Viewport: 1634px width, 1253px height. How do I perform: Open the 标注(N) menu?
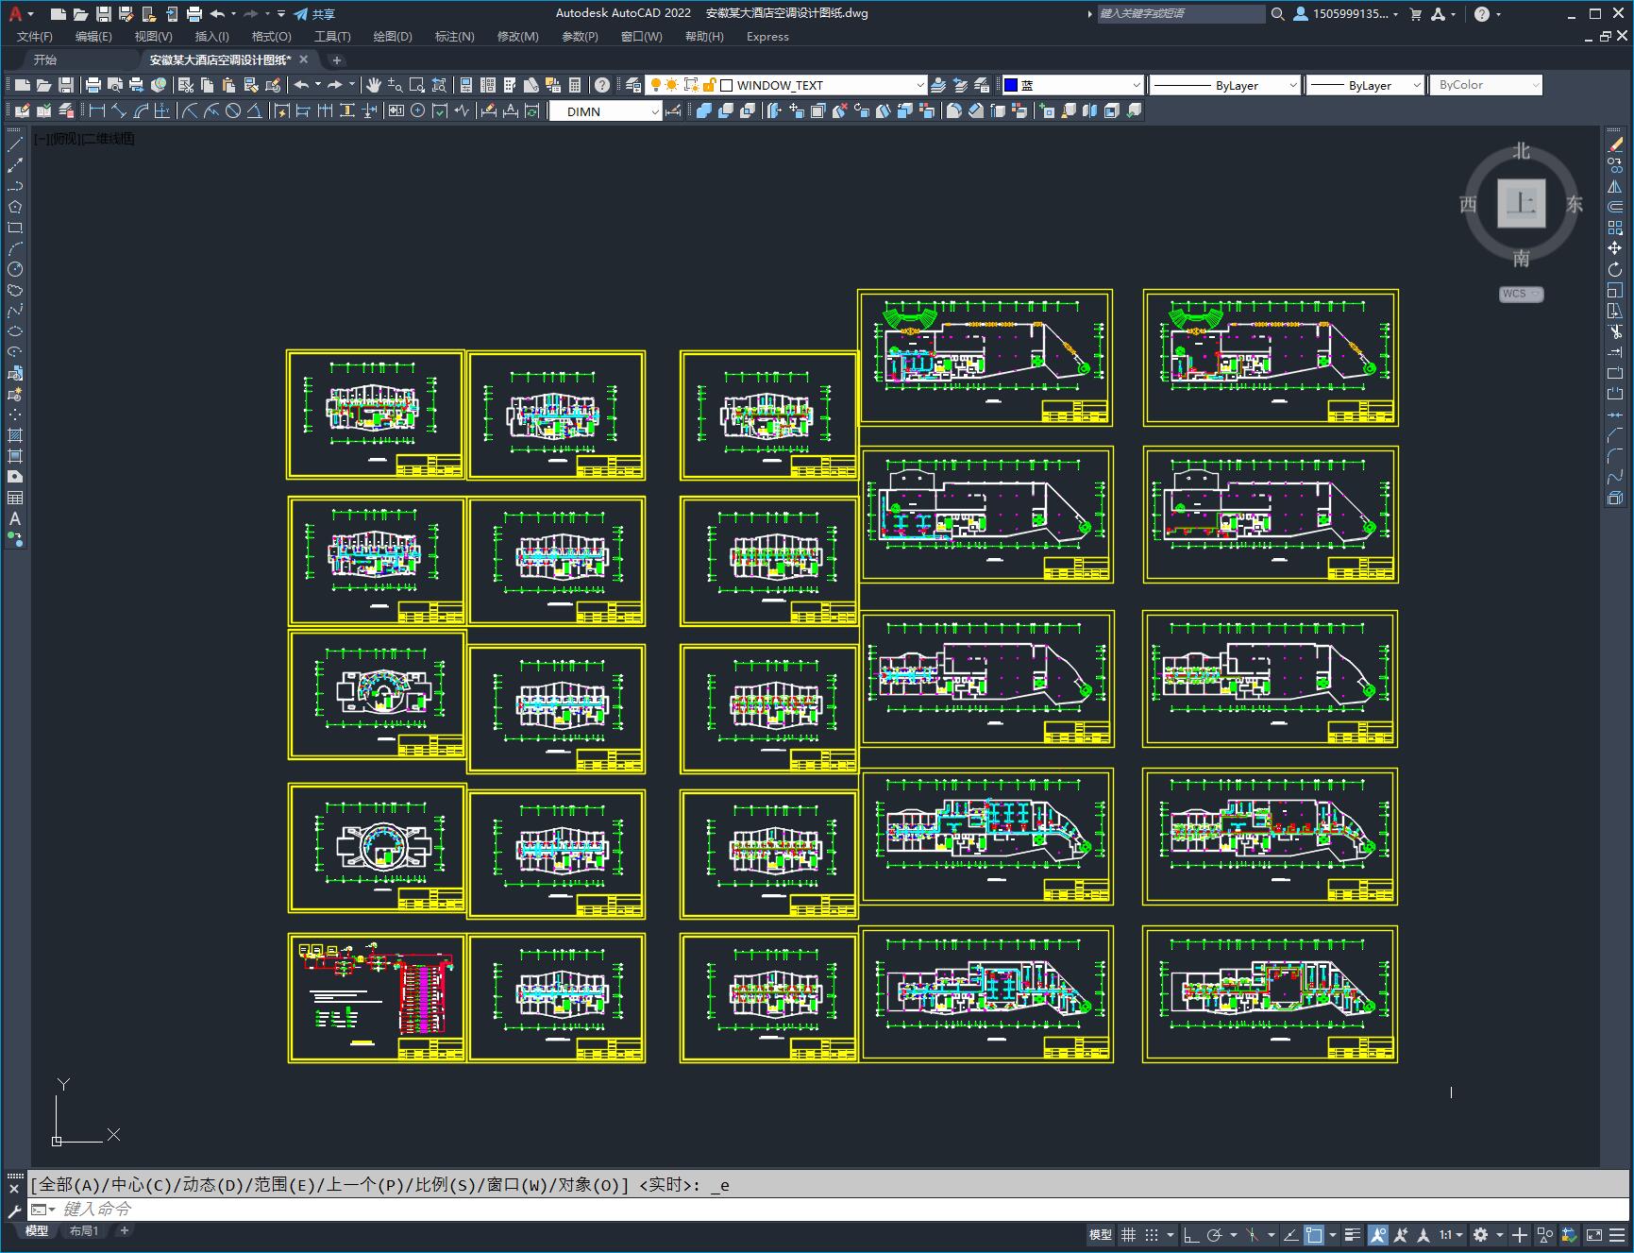(x=454, y=37)
